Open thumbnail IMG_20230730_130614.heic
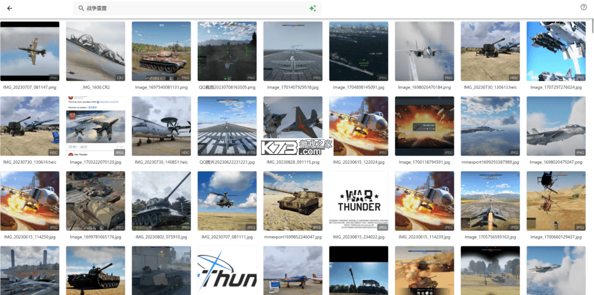The height and width of the screenshot is (295, 594). tap(30, 126)
